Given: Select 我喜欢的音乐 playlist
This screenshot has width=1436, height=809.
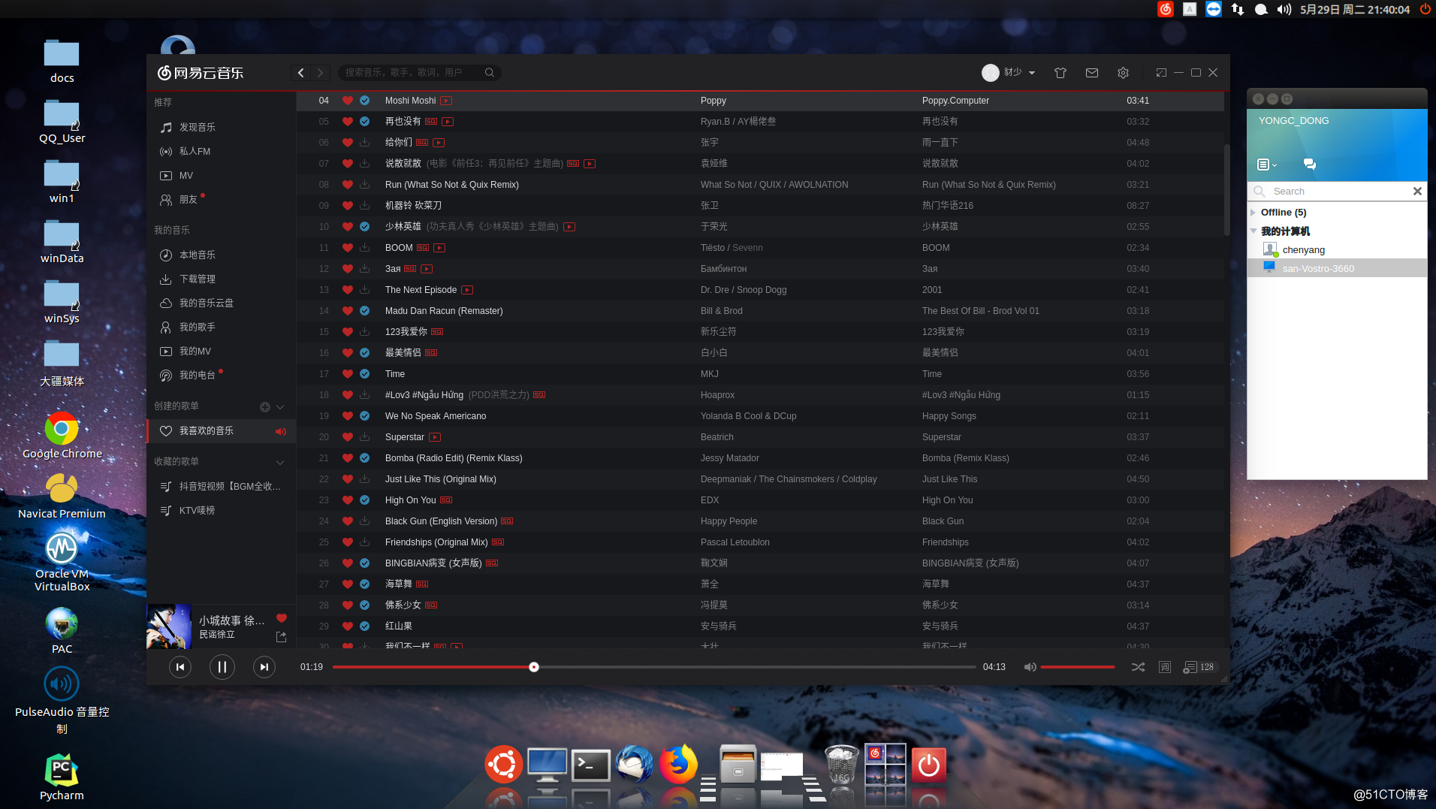Looking at the screenshot, I should [x=222, y=431].
